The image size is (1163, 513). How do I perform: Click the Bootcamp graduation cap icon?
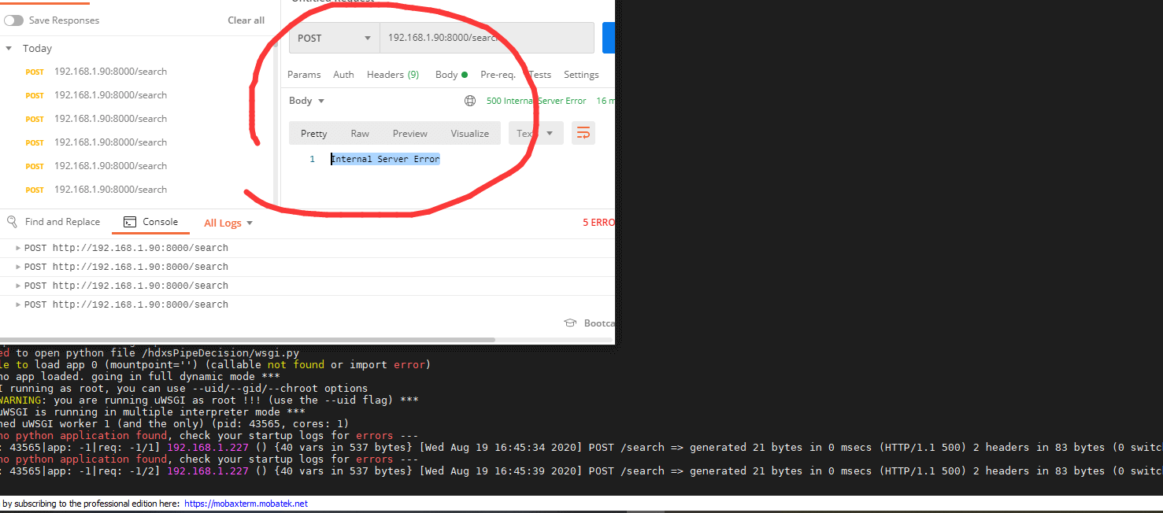tap(570, 323)
